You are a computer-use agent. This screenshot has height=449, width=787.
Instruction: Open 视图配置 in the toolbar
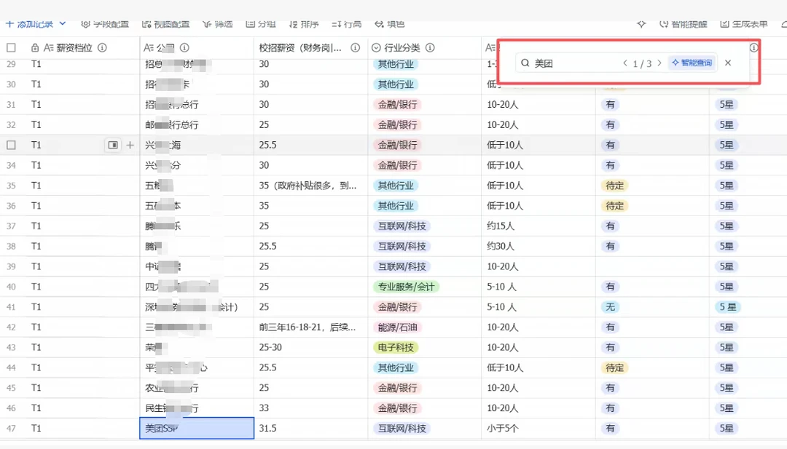[x=165, y=24]
